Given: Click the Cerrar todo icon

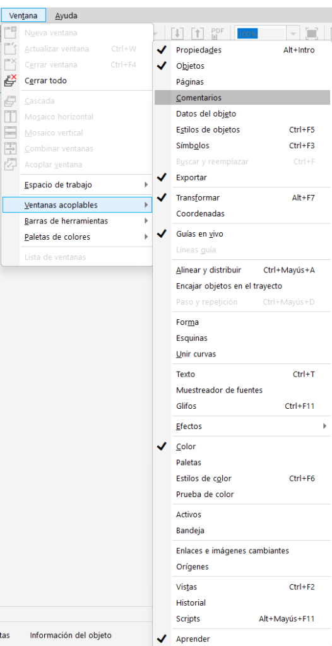Looking at the screenshot, I should (10, 80).
